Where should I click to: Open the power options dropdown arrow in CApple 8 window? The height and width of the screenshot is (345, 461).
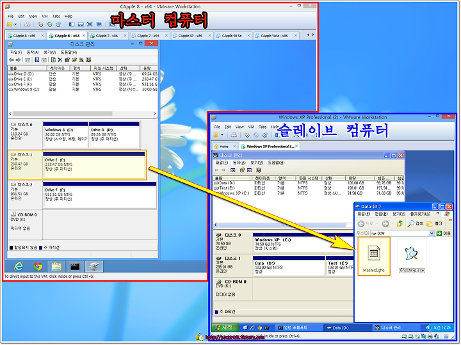pos(15,24)
